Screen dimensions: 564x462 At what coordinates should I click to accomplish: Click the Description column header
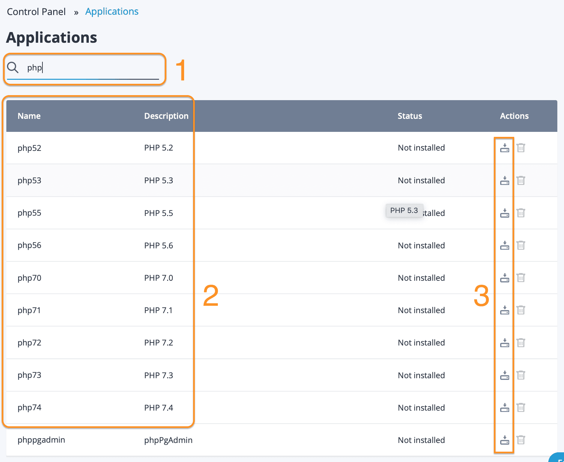[166, 116]
